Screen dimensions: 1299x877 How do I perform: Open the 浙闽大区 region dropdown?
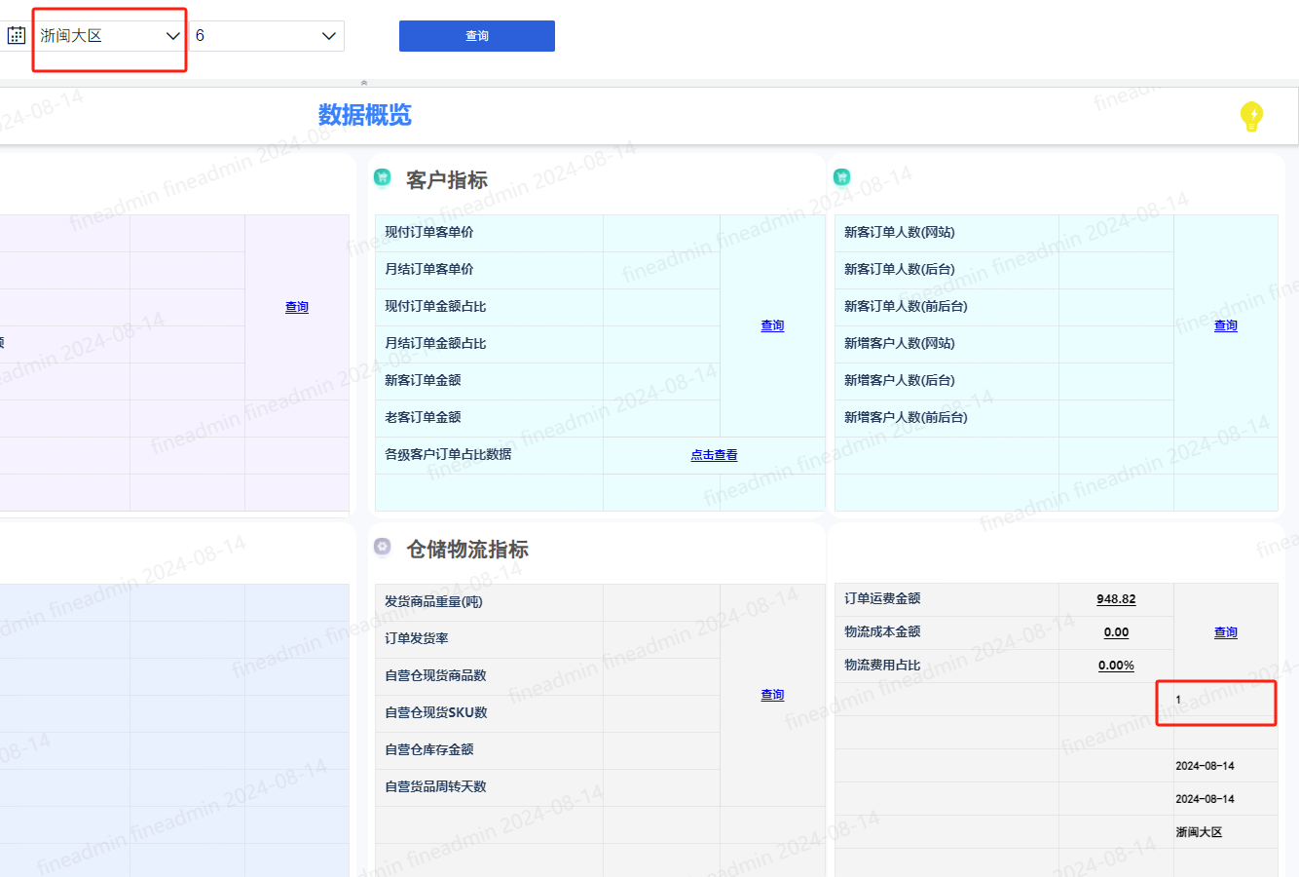110,36
